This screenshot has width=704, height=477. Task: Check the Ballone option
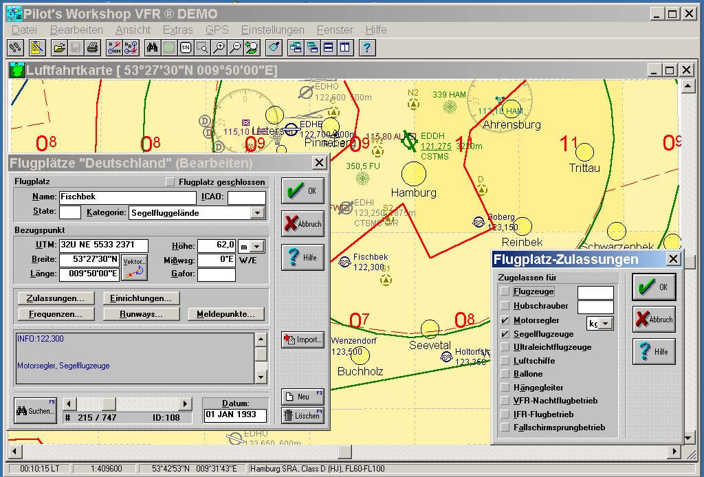505,374
